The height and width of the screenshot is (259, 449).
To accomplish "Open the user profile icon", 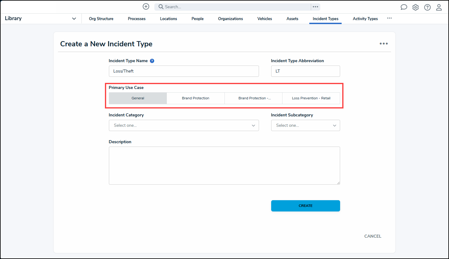I will (439, 7).
